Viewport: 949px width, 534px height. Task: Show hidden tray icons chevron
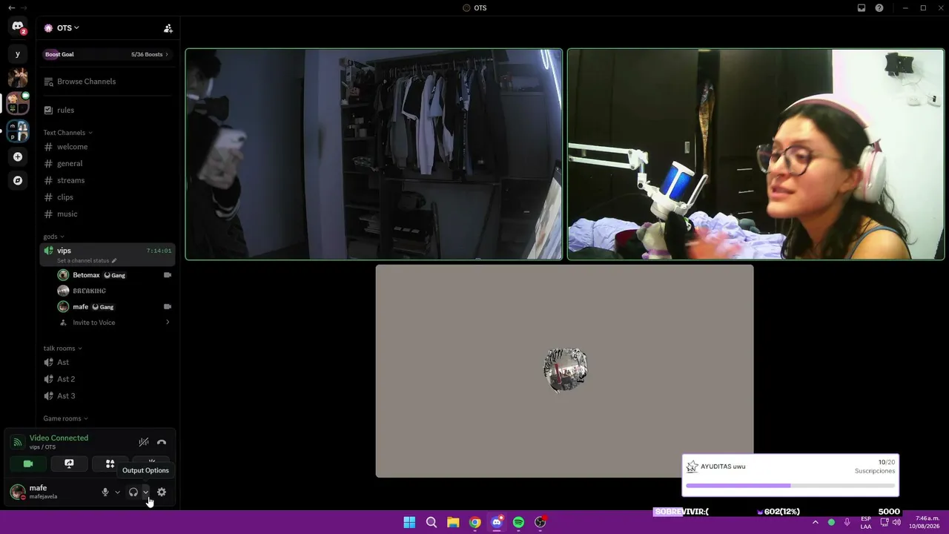click(x=815, y=522)
